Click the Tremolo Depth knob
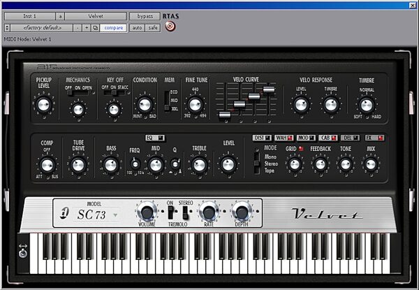The image size is (419, 290). (242, 212)
